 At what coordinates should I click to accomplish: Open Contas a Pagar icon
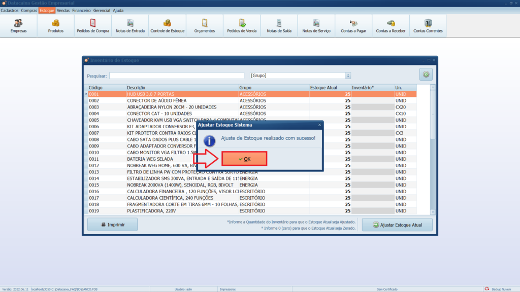[x=353, y=26]
